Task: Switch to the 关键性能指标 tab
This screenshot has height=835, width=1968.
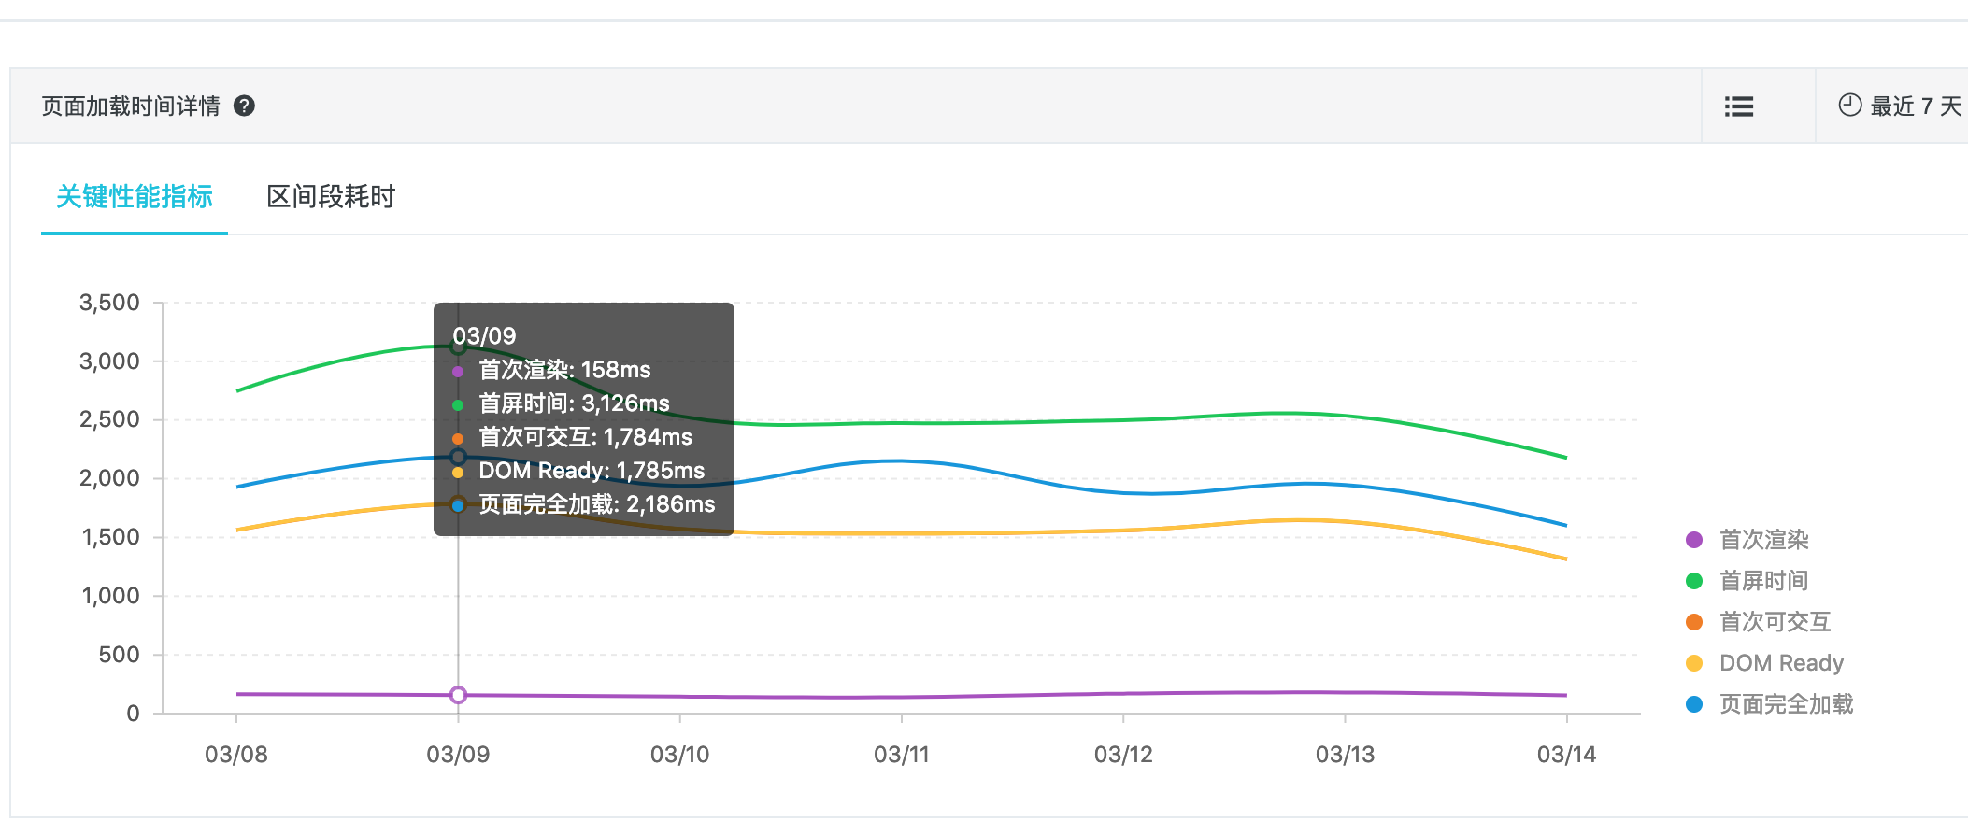Action: [x=135, y=197]
